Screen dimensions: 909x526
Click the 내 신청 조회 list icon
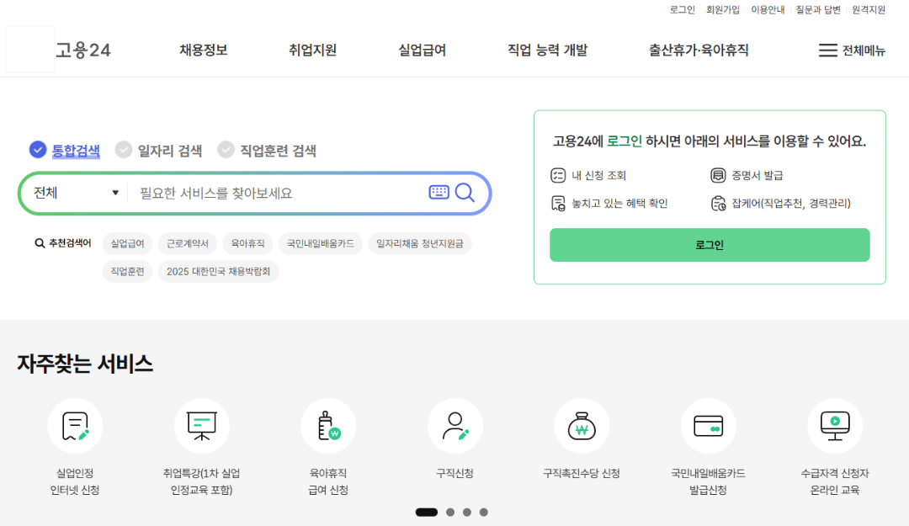point(558,175)
